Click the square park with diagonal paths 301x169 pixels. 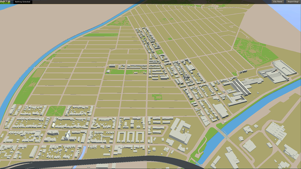click(x=56, y=110)
